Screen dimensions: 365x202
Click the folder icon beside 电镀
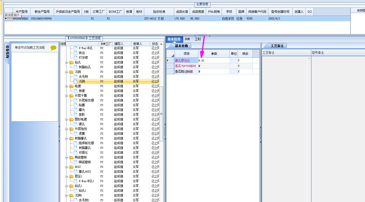[x=72, y=86]
